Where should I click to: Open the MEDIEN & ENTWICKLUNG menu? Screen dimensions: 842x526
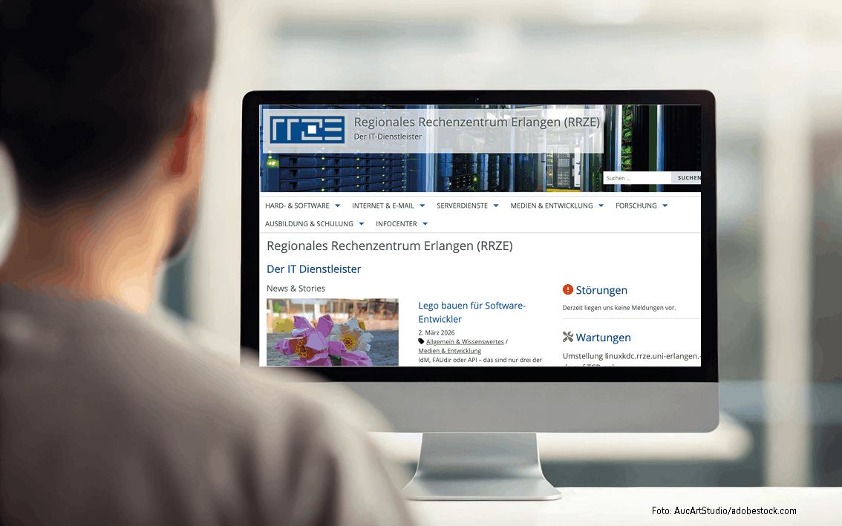pos(552,206)
